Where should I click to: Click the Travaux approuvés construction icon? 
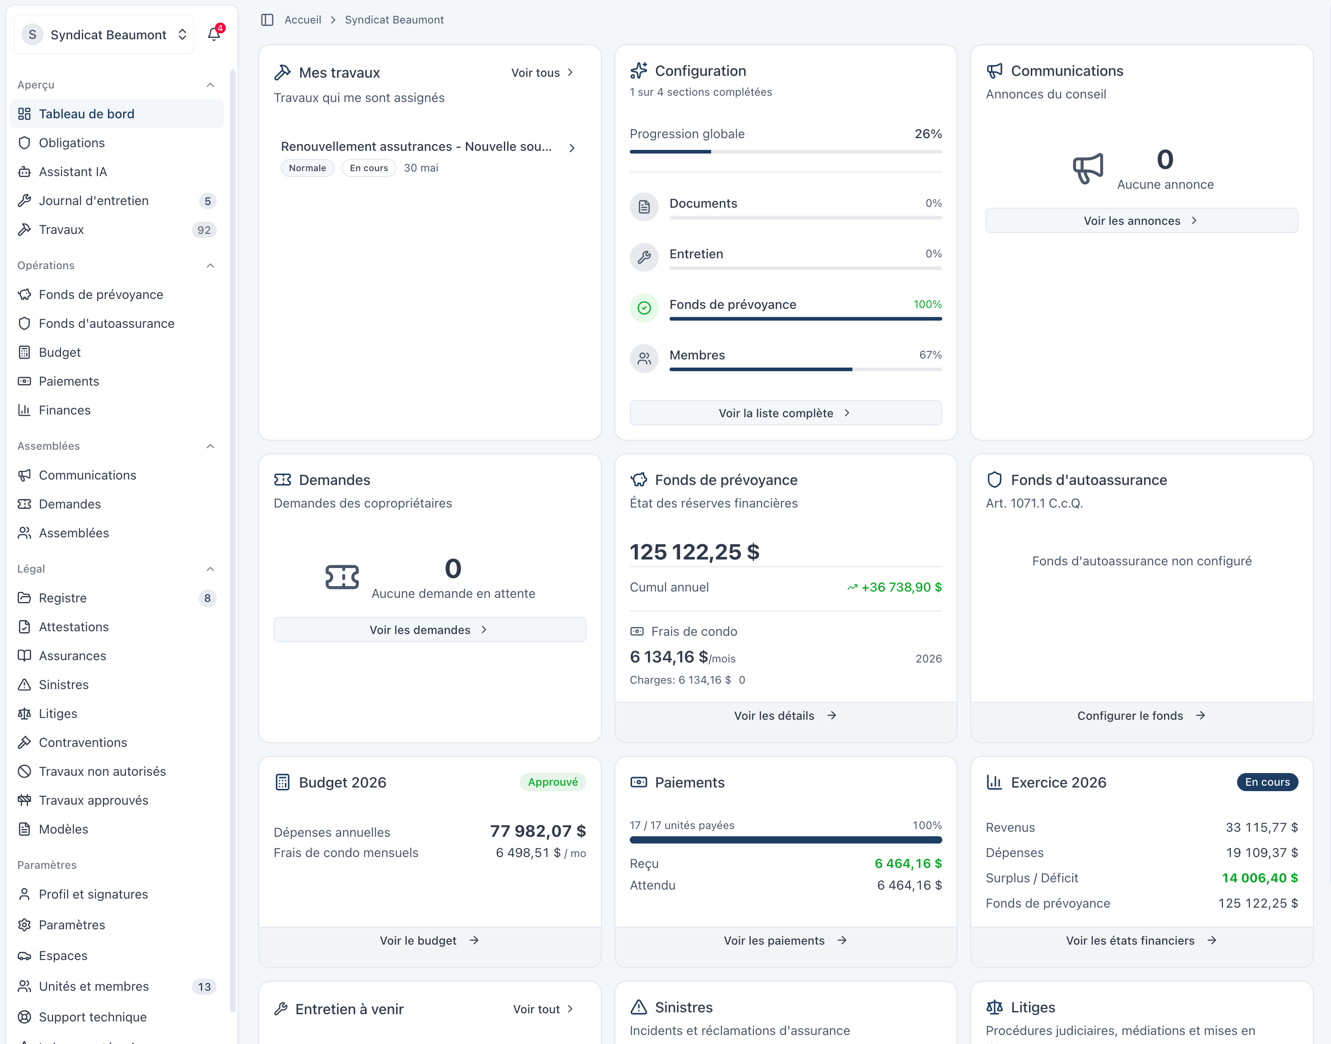tap(24, 800)
